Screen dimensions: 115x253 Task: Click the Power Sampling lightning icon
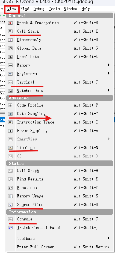(10, 131)
